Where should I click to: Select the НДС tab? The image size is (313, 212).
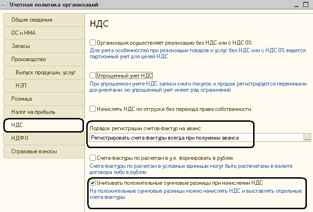pyautogui.click(x=43, y=125)
